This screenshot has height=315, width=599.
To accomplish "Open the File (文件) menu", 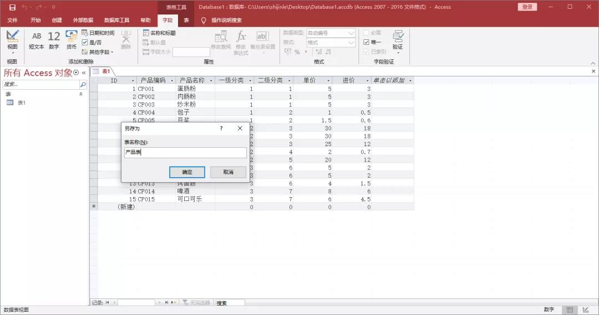I will point(12,20).
